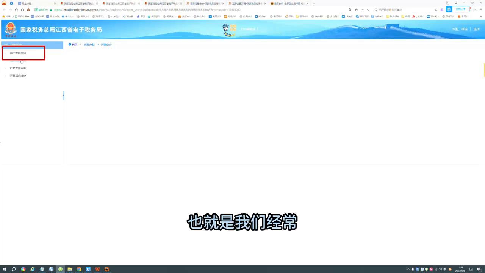485x273 pixels.
Task: Open the browser address bar dropdown arrow
Action: [x=368, y=10]
